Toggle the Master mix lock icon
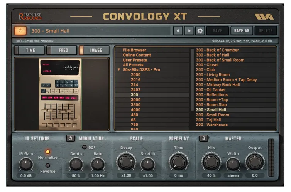Screen dimensions: 291x192 pos(204,138)
